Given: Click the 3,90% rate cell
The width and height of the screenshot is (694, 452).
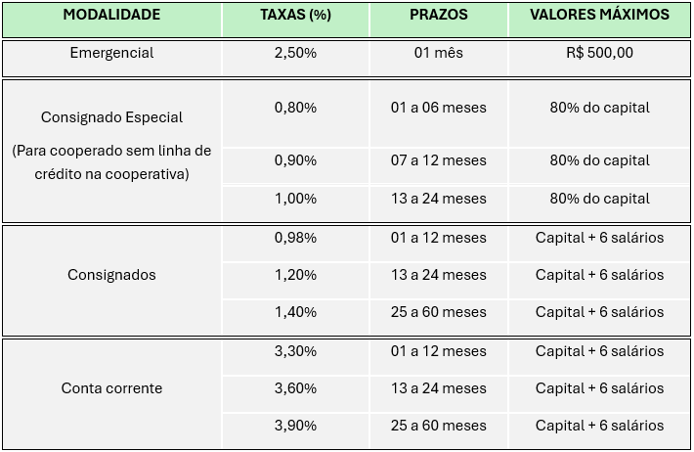Looking at the screenshot, I should [295, 426].
